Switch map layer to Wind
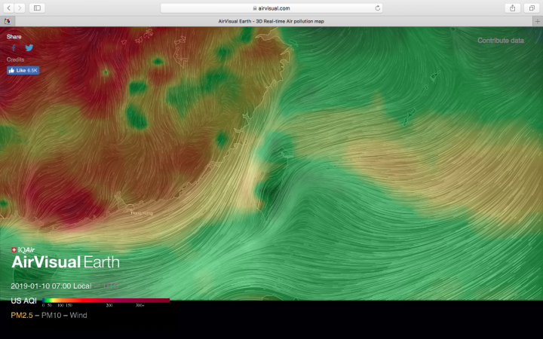543x339 pixels. [78, 315]
